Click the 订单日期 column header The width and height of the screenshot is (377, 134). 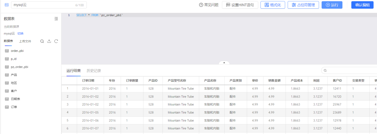point(88,81)
